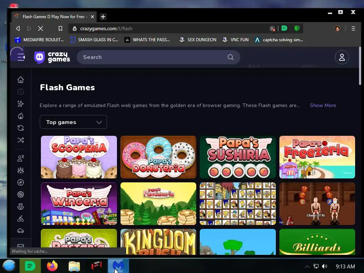364x273 pixels.
Task: Open the browser profile avatar
Action: [337, 28]
